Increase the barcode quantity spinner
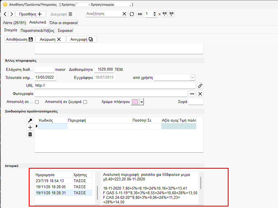 (x=155, y=13)
